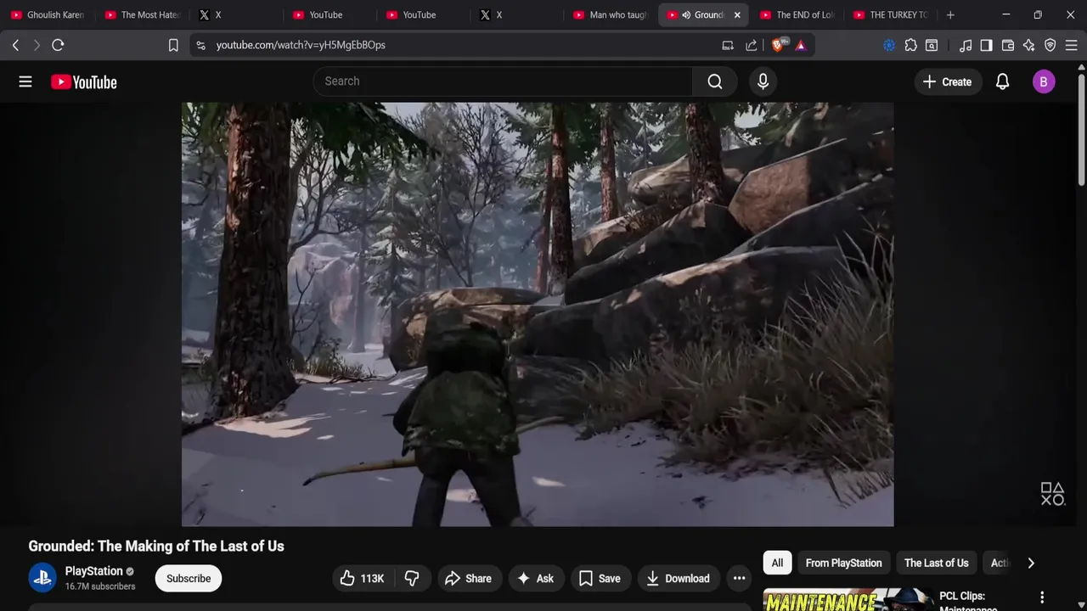
Task: Switch to THE TURKEY TO tab
Action: pos(892,14)
